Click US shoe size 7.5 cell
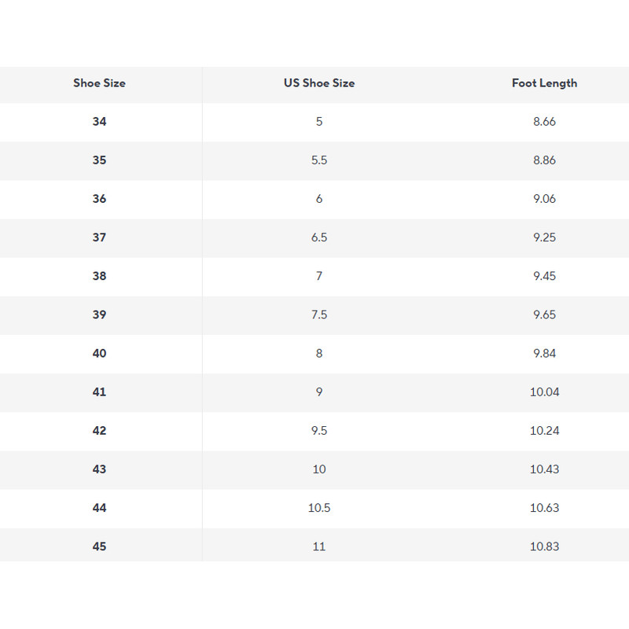The height and width of the screenshot is (629, 629). coord(319,314)
